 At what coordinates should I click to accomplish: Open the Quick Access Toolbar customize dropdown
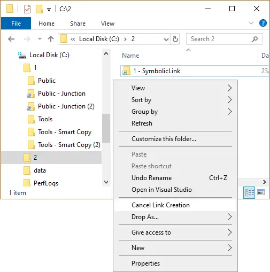49,9
